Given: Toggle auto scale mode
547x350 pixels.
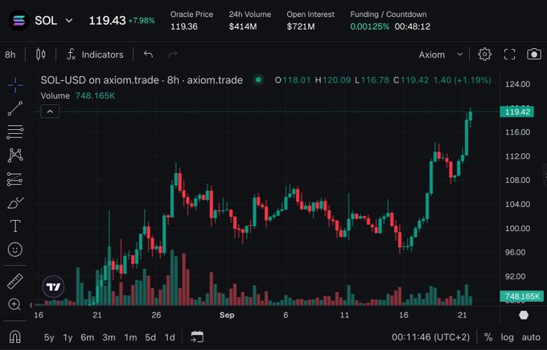Looking at the screenshot, I should [531, 337].
